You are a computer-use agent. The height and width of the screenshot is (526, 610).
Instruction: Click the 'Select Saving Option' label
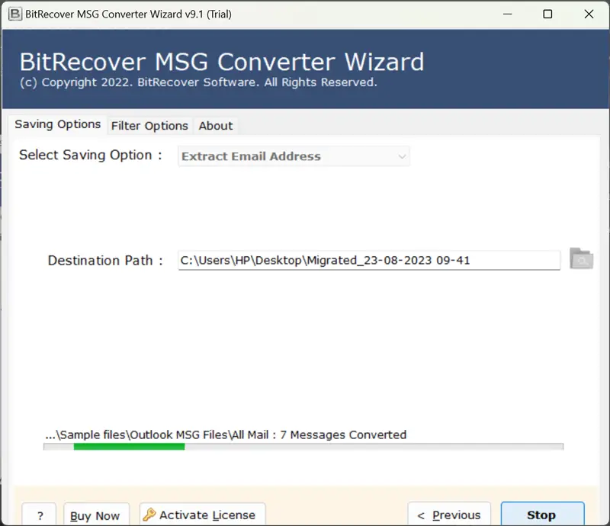point(90,155)
